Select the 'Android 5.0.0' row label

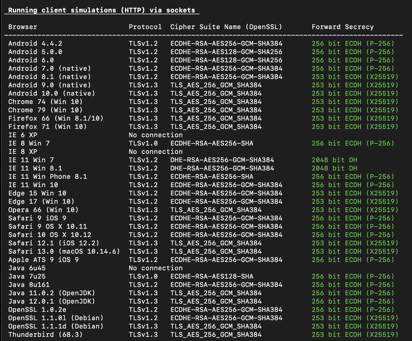[x=35, y=52]
